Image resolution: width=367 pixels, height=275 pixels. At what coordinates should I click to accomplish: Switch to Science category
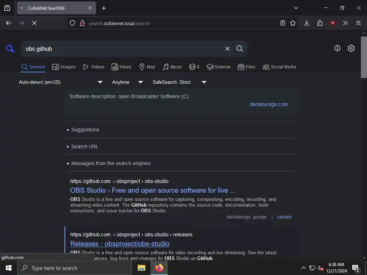click(x=218, y=67)
